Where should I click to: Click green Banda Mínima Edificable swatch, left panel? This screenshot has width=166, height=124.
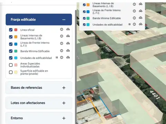point(16,51)
